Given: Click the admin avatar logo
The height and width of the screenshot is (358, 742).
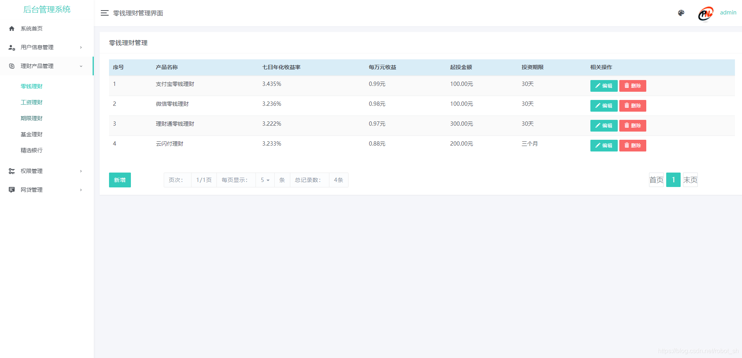Looking at the screenshot, I should point(706,14).
